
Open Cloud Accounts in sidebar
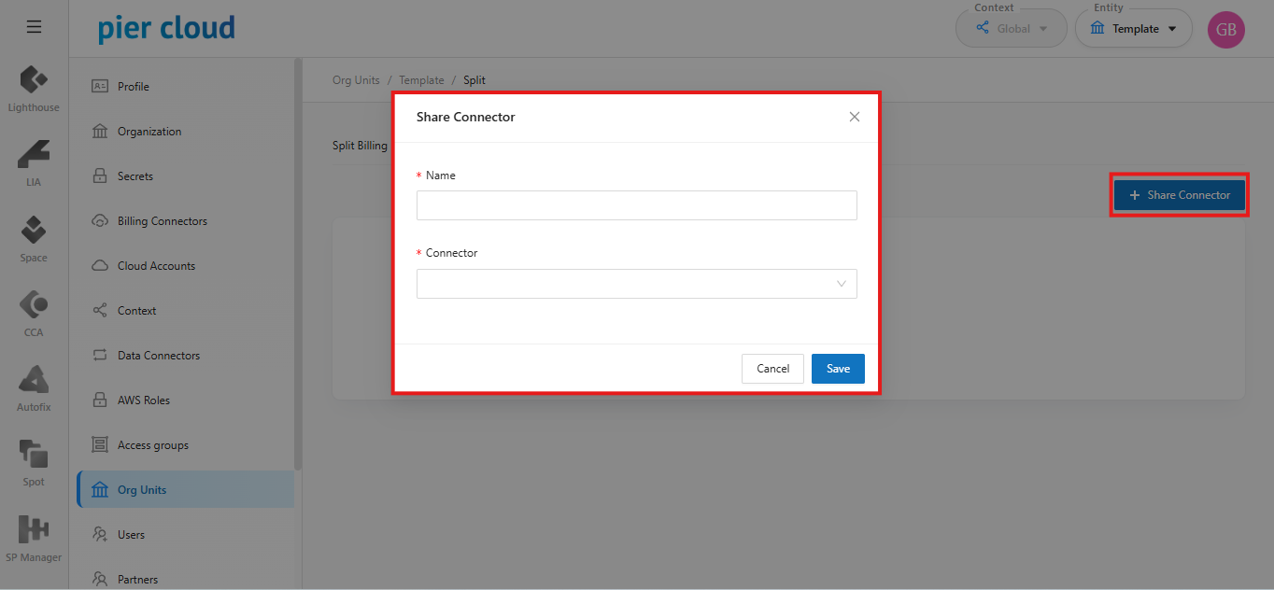[x=156, y=266]
